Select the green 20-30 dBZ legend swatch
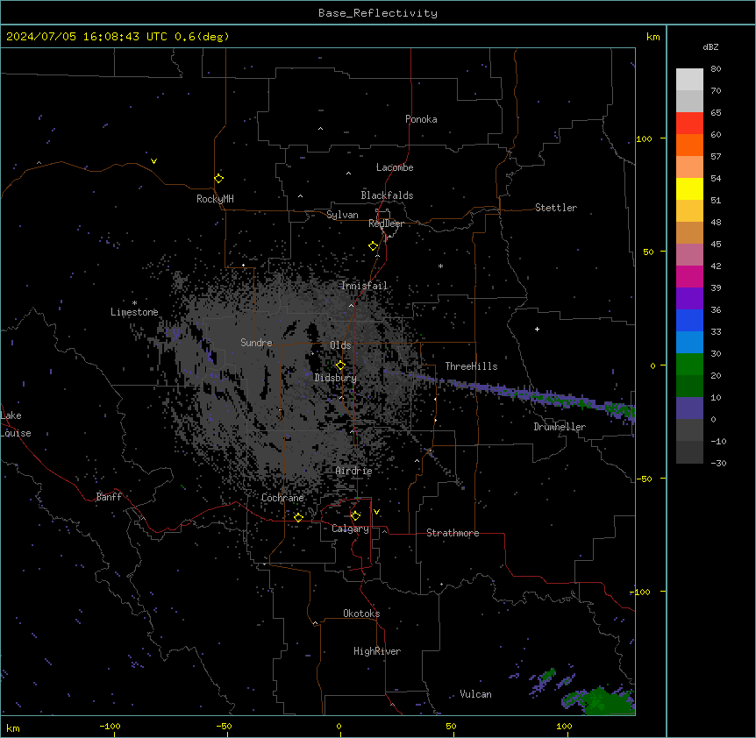This screenshot has height=738, width=756. pyautogui.click(x=689, y=365)
